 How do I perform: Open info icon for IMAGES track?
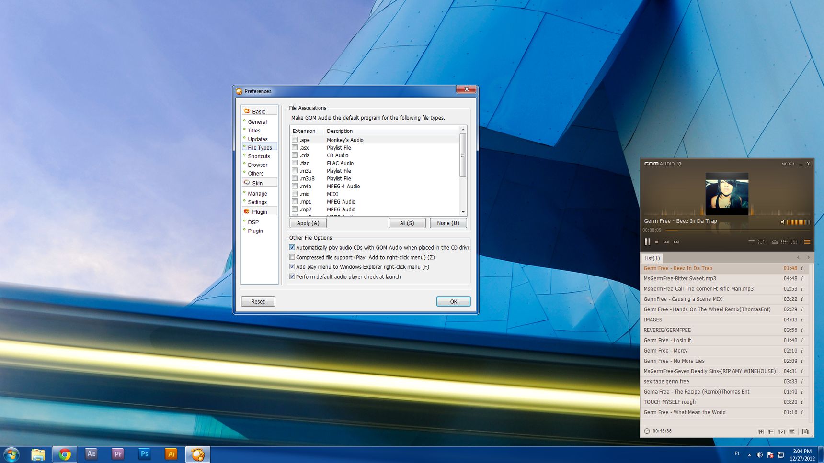(x=802, y=320)
